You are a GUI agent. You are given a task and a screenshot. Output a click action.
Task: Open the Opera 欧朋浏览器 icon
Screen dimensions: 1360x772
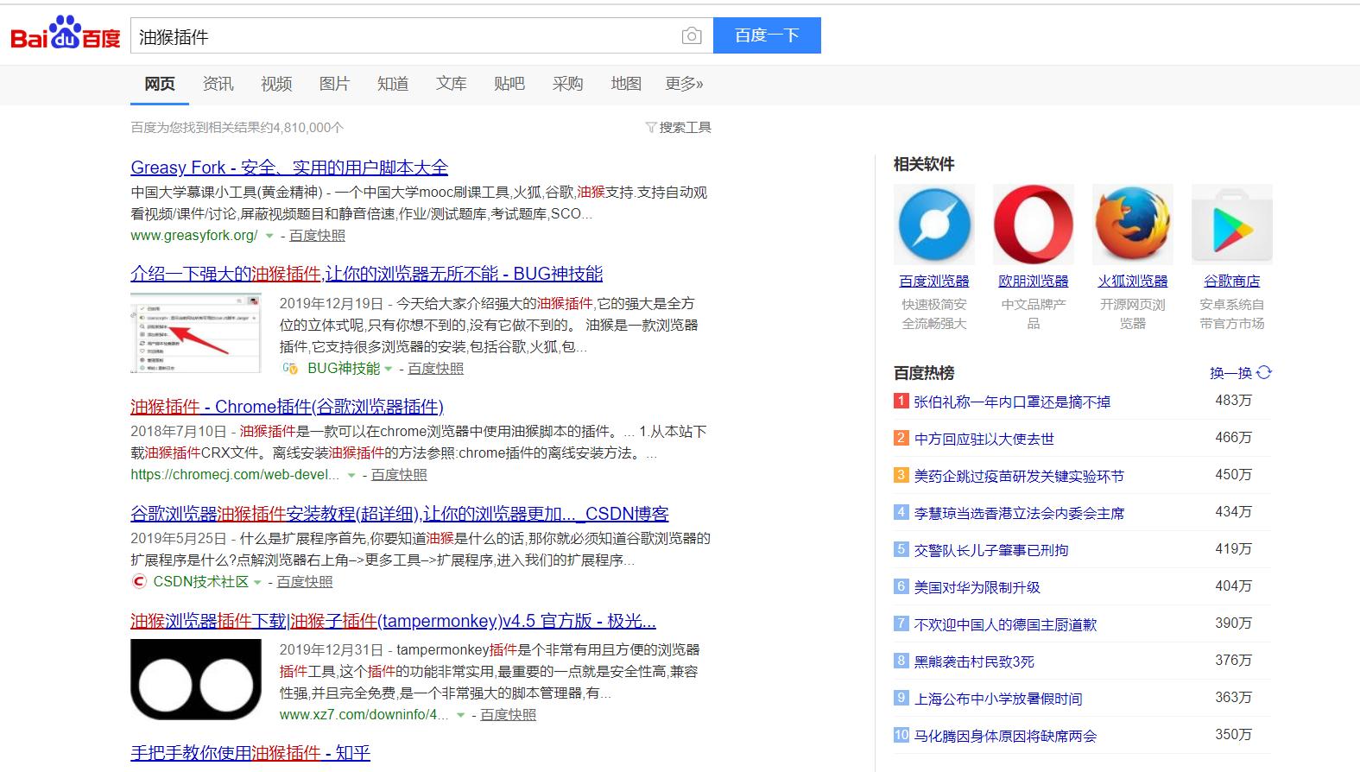point(1033,225)
